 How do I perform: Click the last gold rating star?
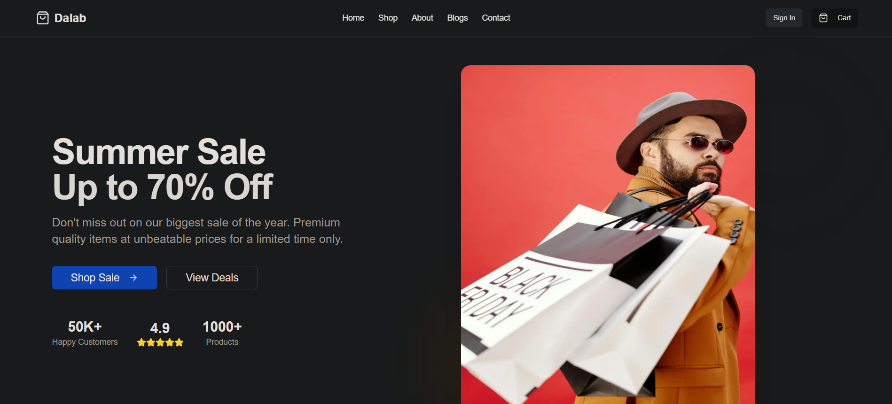coord(179,342)
